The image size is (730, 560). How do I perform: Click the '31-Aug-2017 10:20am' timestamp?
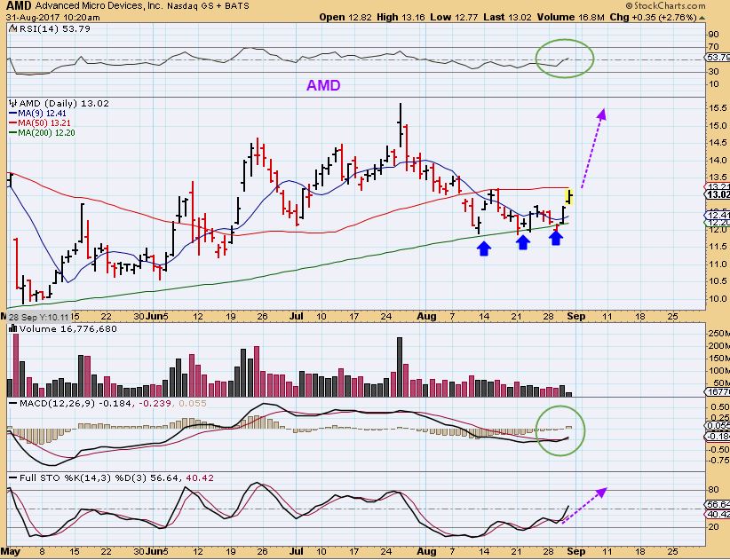point(53,18)
